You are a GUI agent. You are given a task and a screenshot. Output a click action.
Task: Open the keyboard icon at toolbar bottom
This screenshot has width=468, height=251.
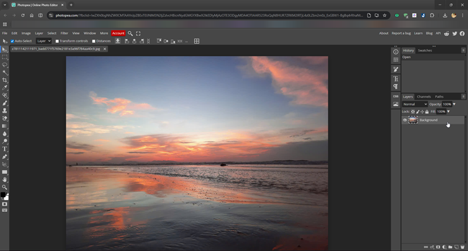coord(5,211)
